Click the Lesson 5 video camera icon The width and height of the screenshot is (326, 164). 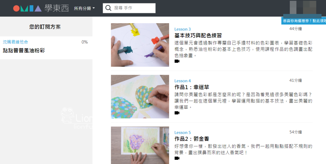[177, 158]
